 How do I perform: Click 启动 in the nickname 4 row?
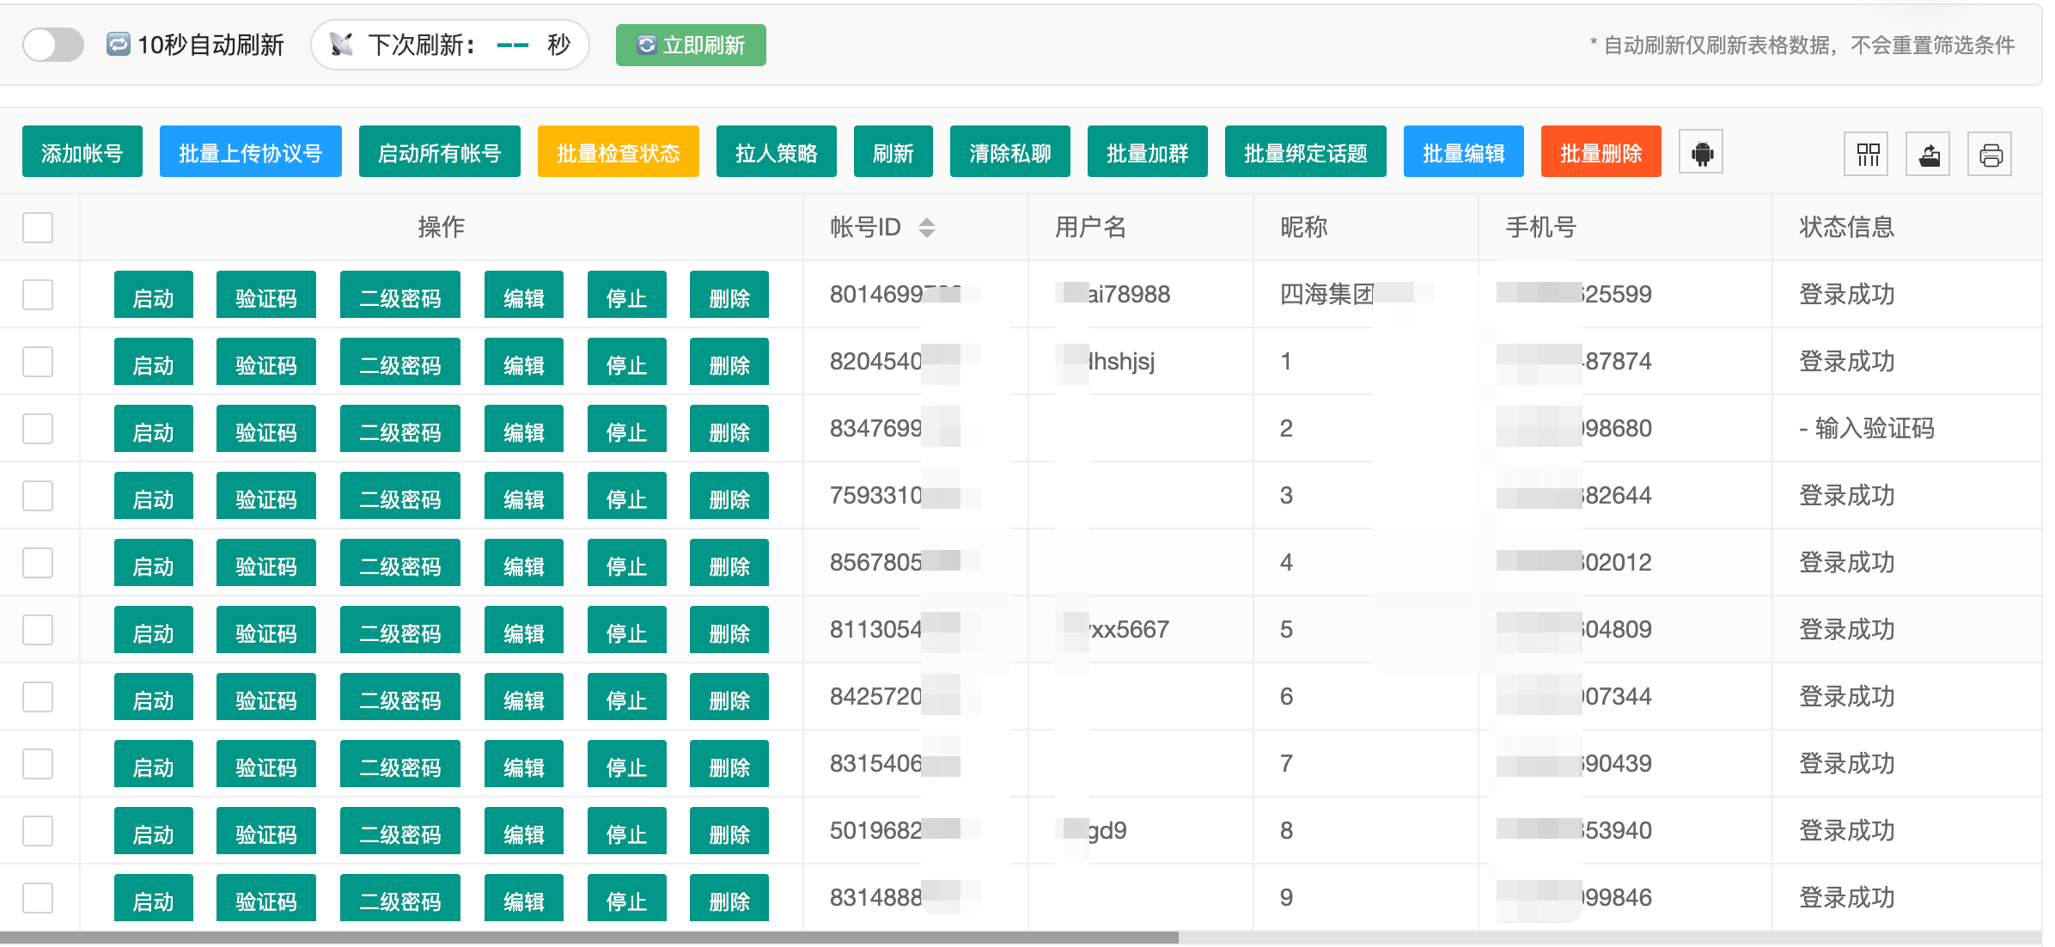(x=154, y=563)
